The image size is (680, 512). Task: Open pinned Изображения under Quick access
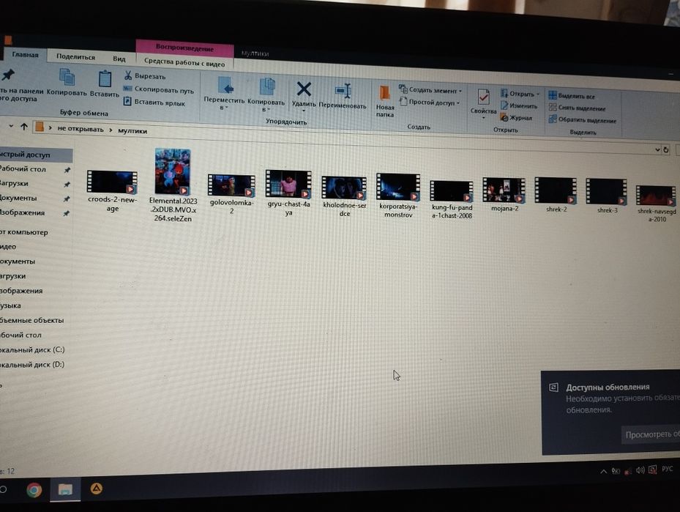(23, 212)
